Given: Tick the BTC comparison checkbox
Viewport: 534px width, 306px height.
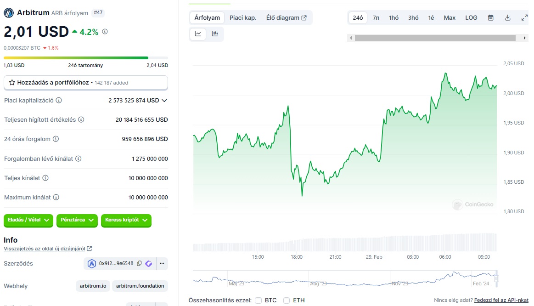Looking at the screenshot, I should click(258, 300).
